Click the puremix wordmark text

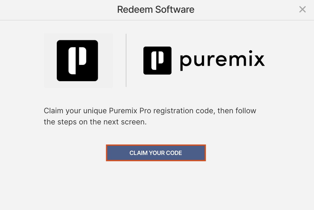click(x=222, y=60)
